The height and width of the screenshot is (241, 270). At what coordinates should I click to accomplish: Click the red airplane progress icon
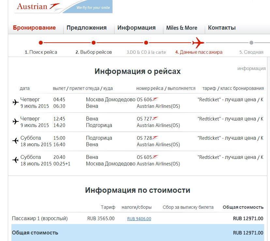198,43
